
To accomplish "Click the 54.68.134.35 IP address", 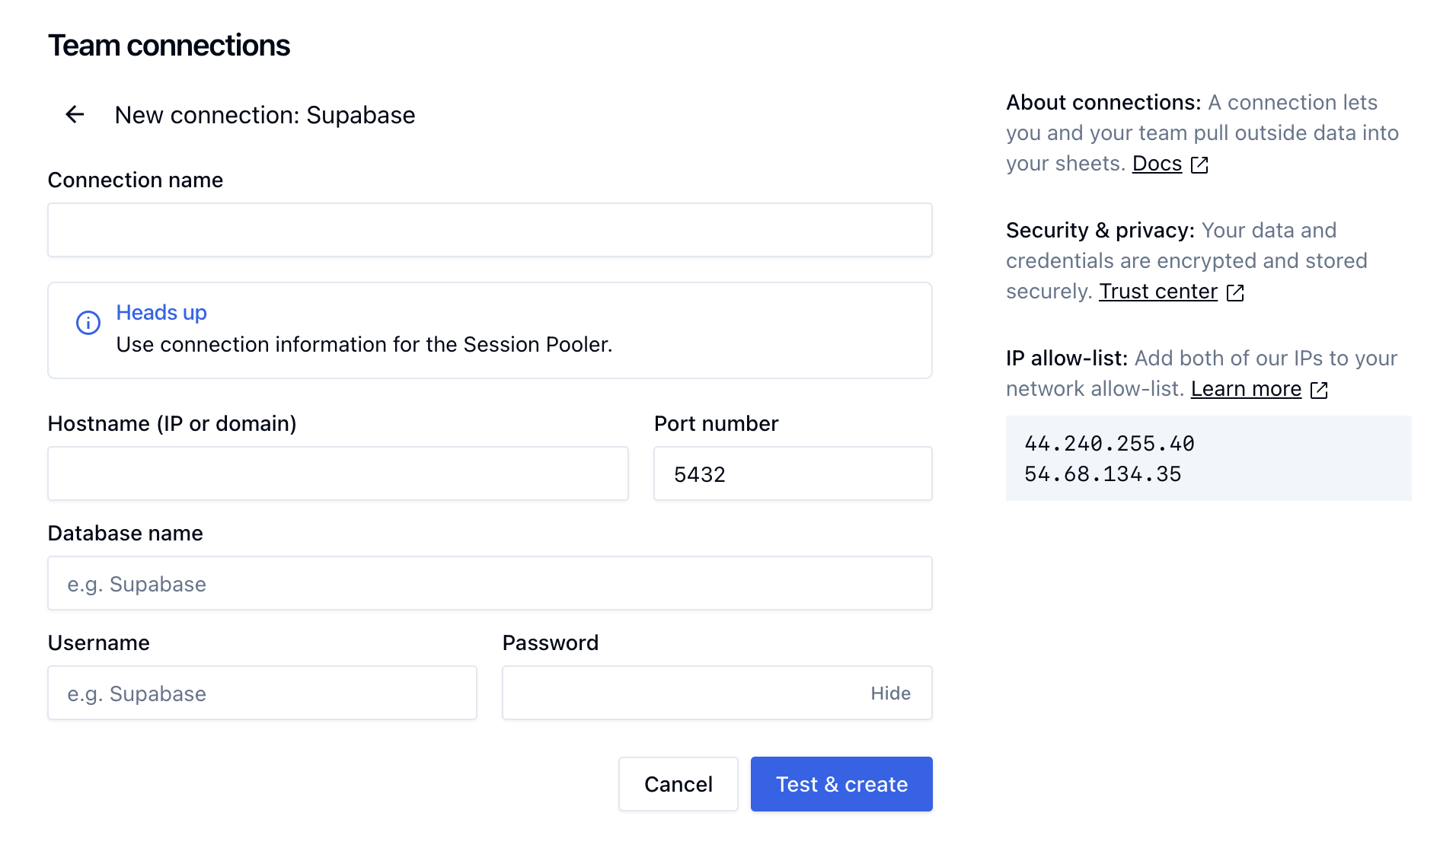I will point(1103,474).
